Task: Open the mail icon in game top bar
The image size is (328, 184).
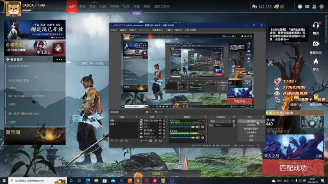Action: tap(307, 7)
